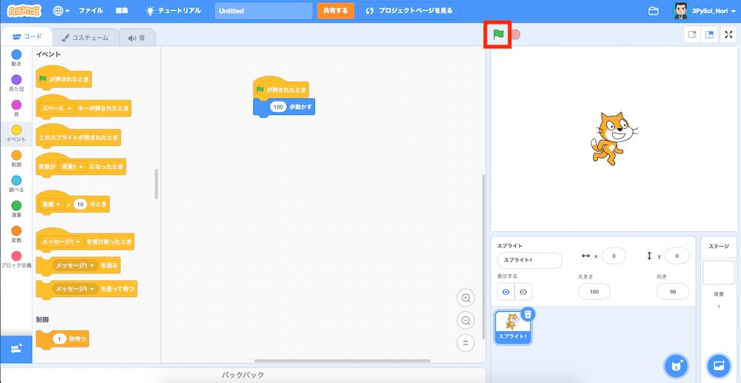Switch to small stage layout

[x=692, y=35]
